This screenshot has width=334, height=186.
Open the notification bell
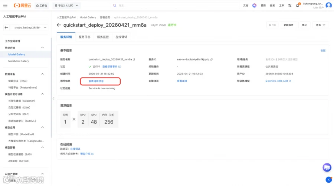coord(298,5)
